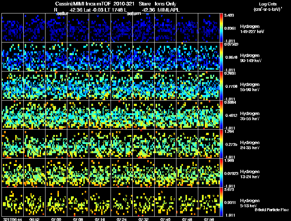Click the '0.8361' color scale value
Image resolution: width=291 pixels, height=221 pixels.
pyautogui.click(x=230, y=28)
